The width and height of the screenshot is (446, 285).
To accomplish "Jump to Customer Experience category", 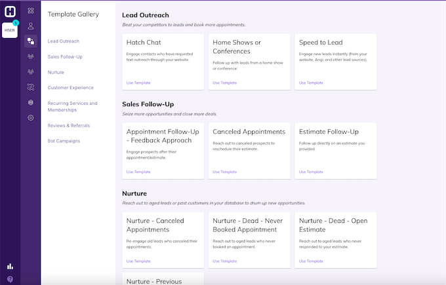I will point(71,87).
